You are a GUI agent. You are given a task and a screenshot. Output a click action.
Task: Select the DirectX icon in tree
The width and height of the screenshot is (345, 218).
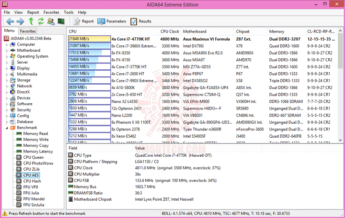(x=13, y=92)
